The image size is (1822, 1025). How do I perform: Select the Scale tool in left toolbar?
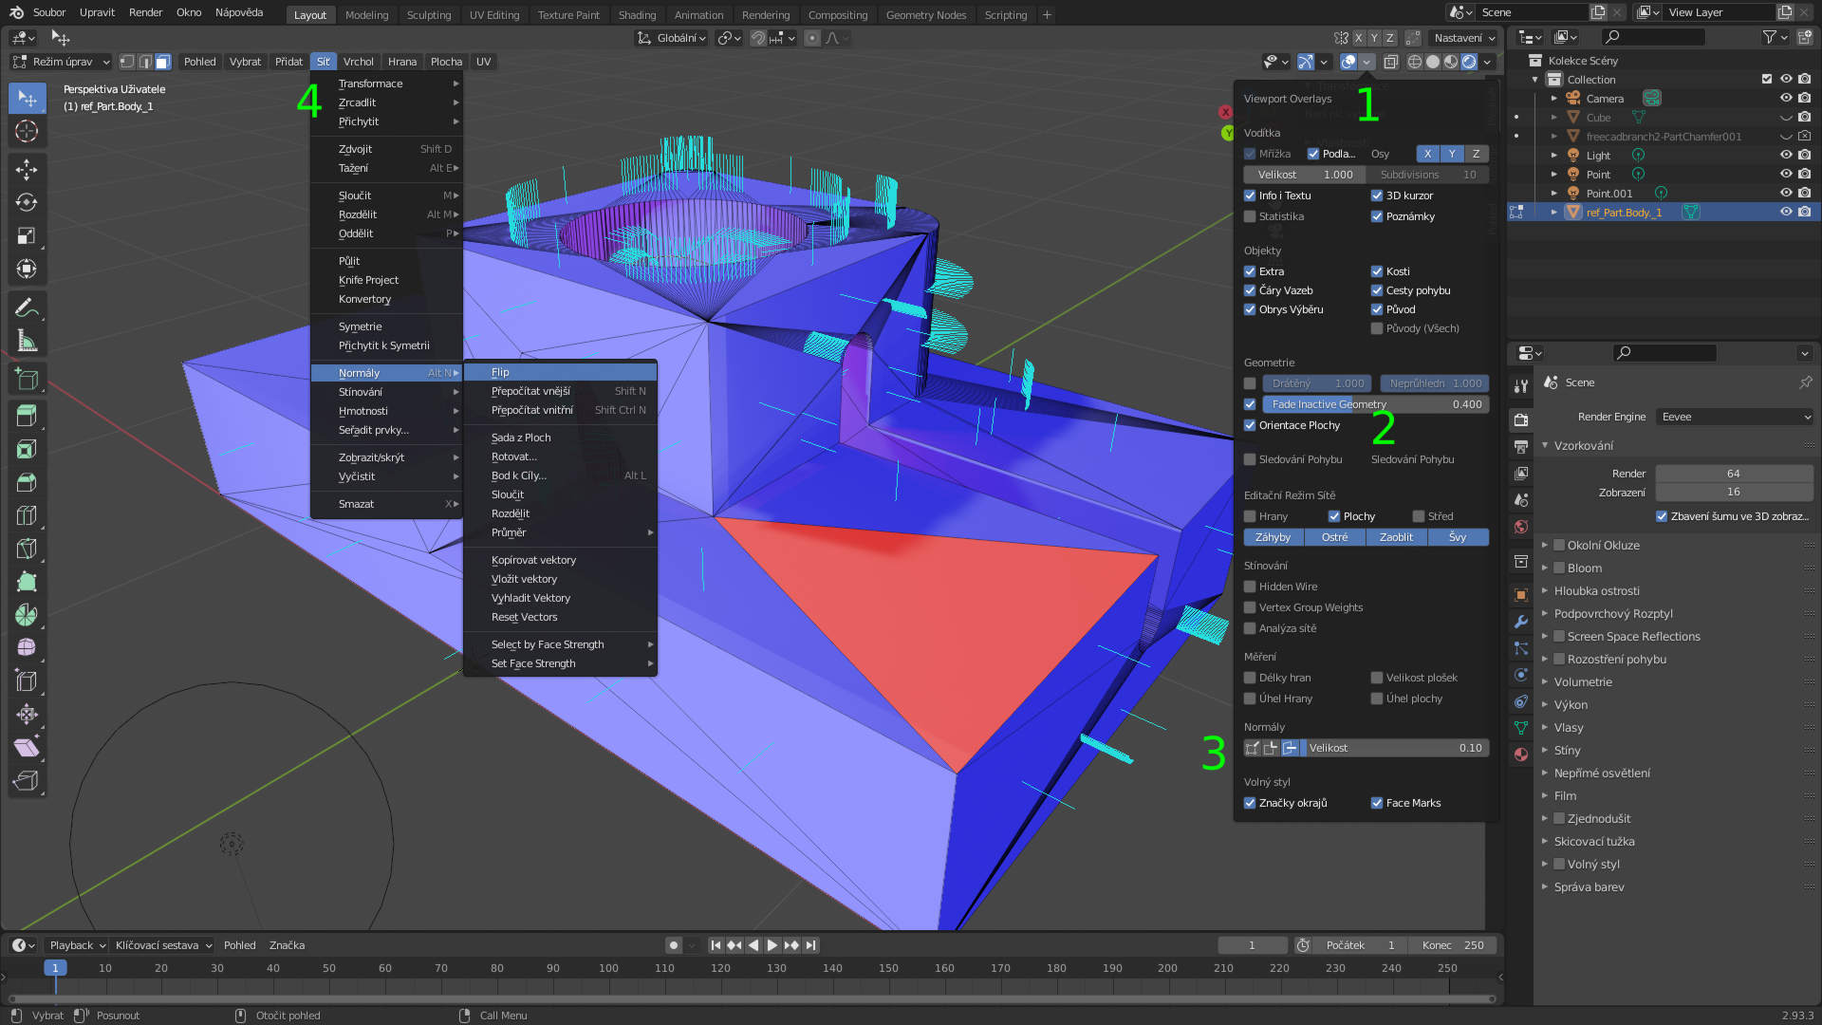(27, 236)
